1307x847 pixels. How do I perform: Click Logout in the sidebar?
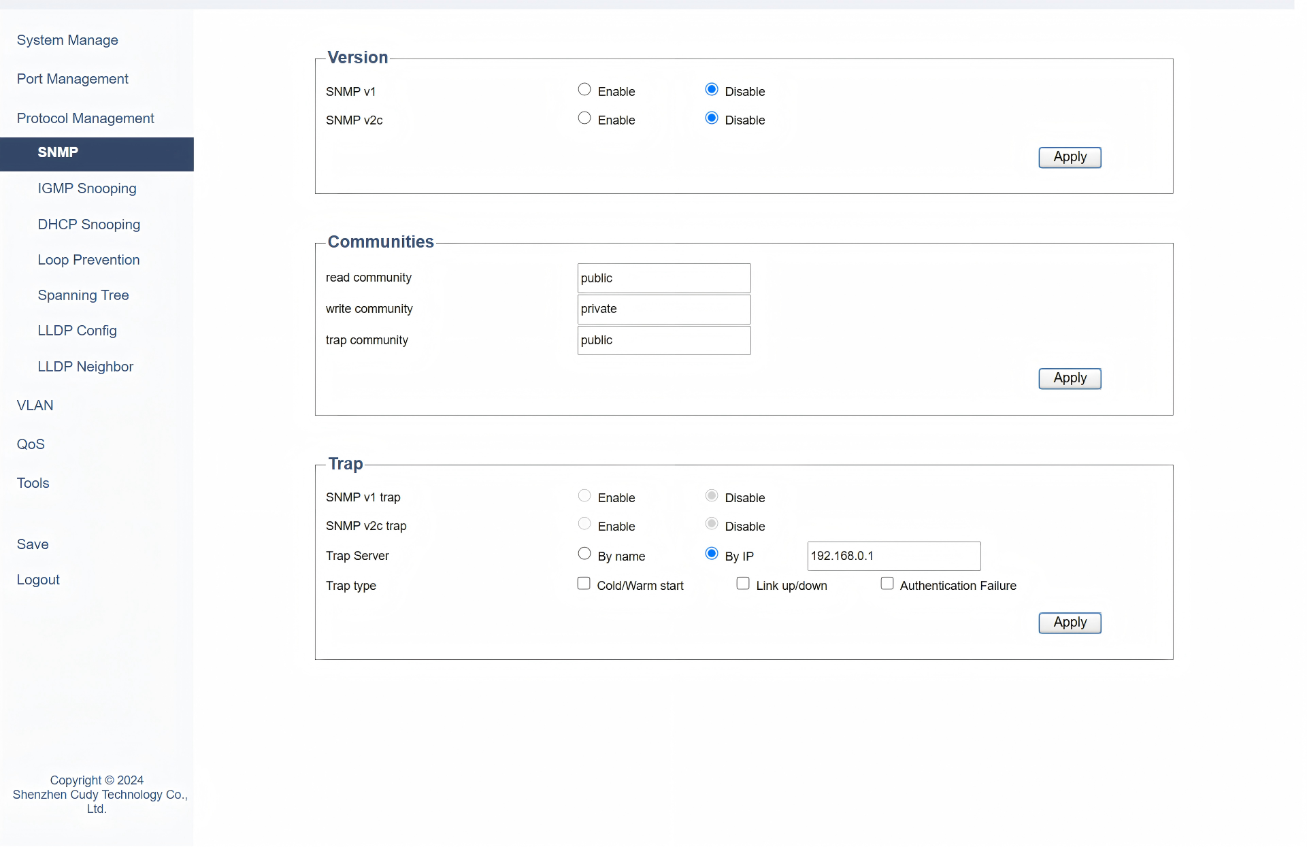coord(38,580)
